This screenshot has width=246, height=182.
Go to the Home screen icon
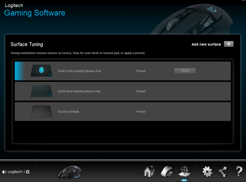click(149, 171)
